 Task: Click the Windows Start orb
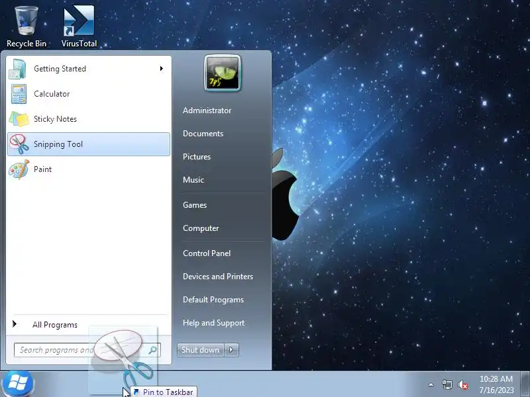tap(17, 384)
